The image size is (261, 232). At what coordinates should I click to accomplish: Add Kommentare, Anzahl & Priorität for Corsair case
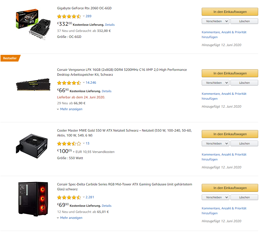coord(224,211)
